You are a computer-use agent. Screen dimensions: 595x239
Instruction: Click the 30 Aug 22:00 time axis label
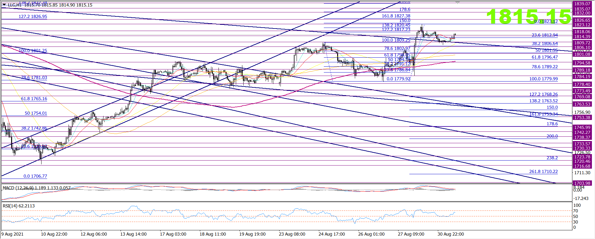[x=451, y=234]
